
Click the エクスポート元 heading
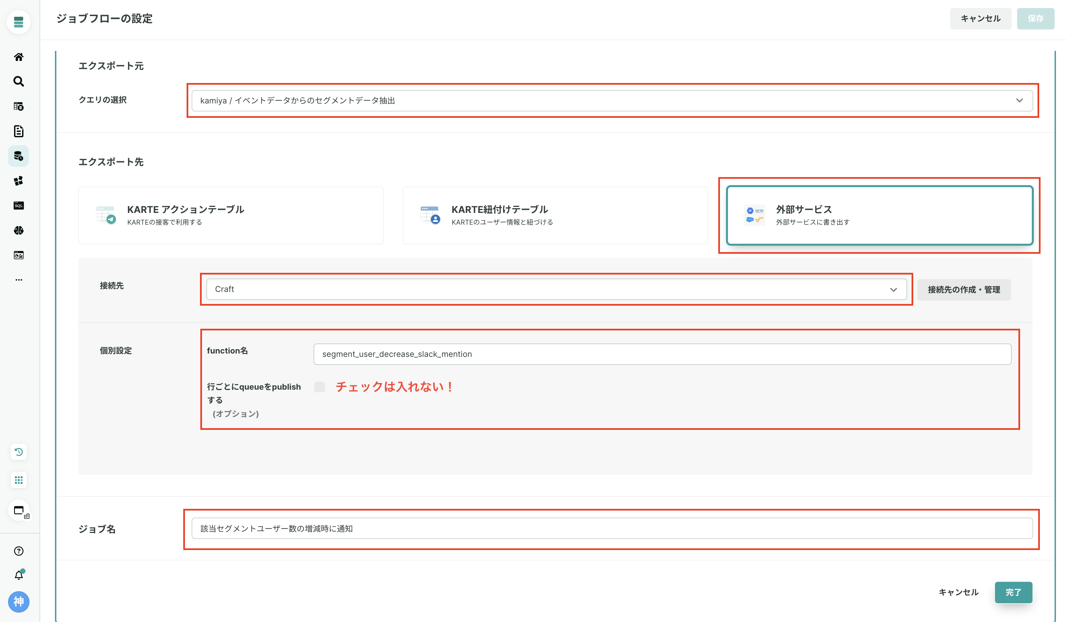pyautogui.click(x=111, y=66)
